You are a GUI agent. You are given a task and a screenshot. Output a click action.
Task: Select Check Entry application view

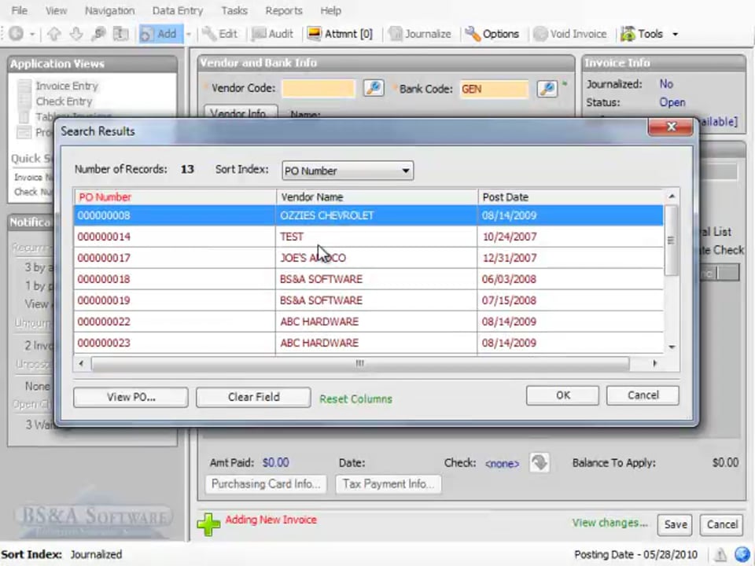tap(64, 101)
